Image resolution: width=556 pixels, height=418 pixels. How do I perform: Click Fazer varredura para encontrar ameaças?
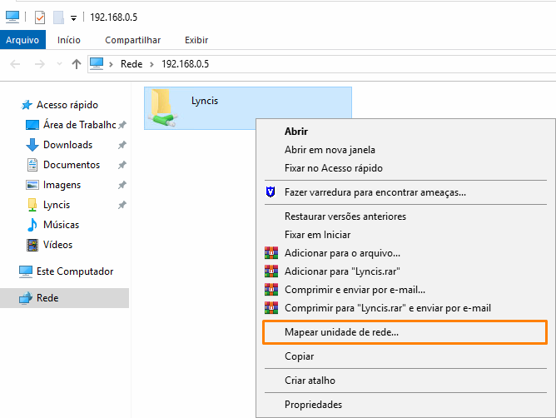[375, 192]
